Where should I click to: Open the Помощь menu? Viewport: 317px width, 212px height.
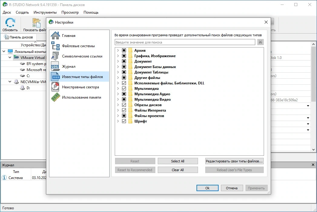point(91,12)
